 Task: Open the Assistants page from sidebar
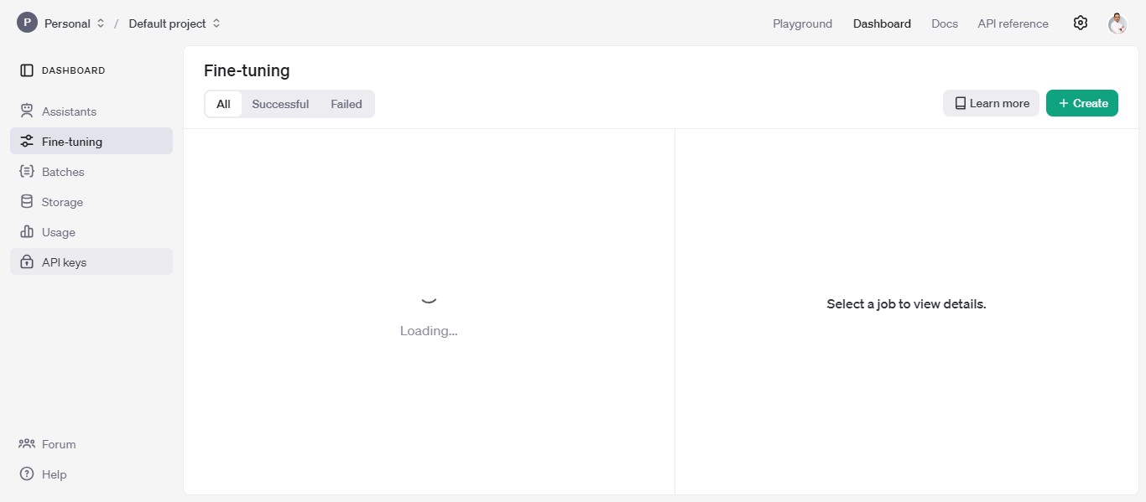91,111
